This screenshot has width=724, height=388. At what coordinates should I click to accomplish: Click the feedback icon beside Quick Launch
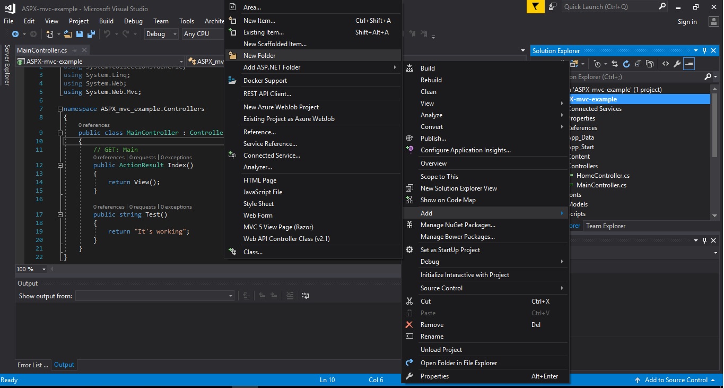coord(553,6)
